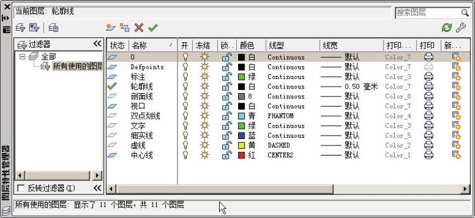The width and height of the screenshot is (475, 218).
Task: Select layer name 双点划线
Action: pyautogui.click(x=145, y=116)
